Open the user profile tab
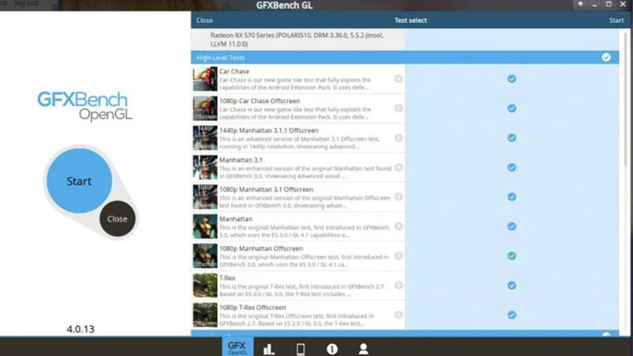Screen dimensions: 633x356 [363, 349]
